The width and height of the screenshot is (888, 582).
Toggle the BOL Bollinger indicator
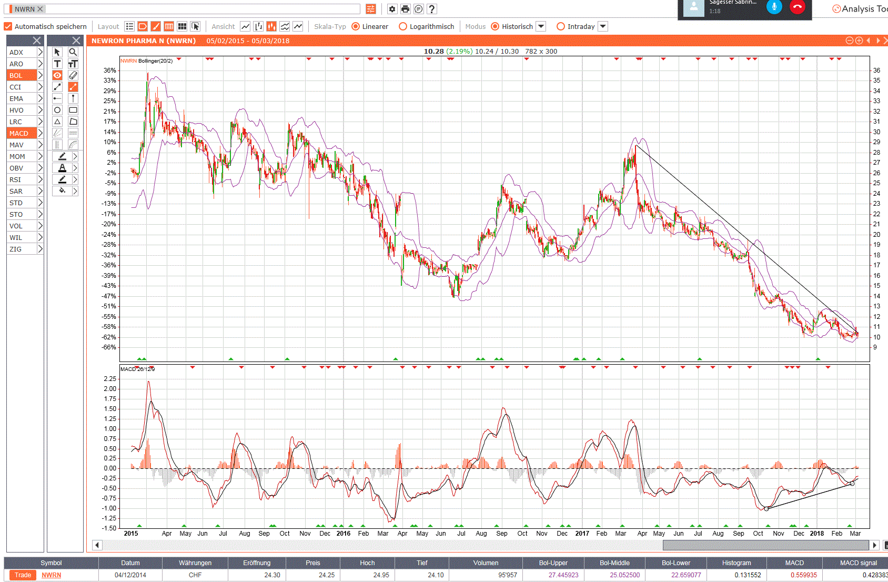22,75
